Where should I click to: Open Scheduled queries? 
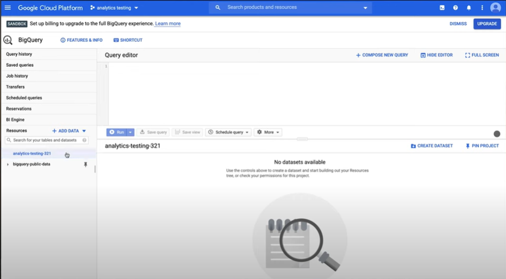(x=49, y=98)
